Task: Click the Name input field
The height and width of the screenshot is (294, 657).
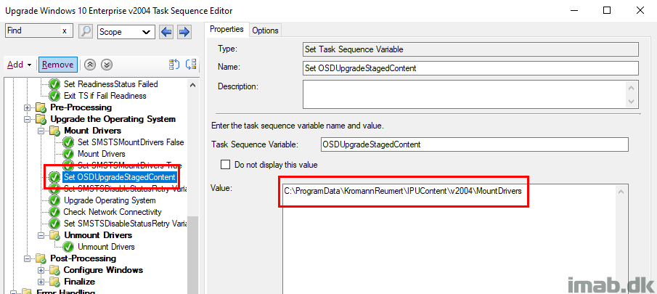Action: (470, 68)
